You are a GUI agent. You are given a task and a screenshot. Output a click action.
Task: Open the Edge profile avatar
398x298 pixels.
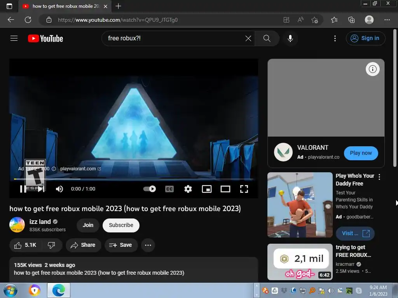click(369, 20)
